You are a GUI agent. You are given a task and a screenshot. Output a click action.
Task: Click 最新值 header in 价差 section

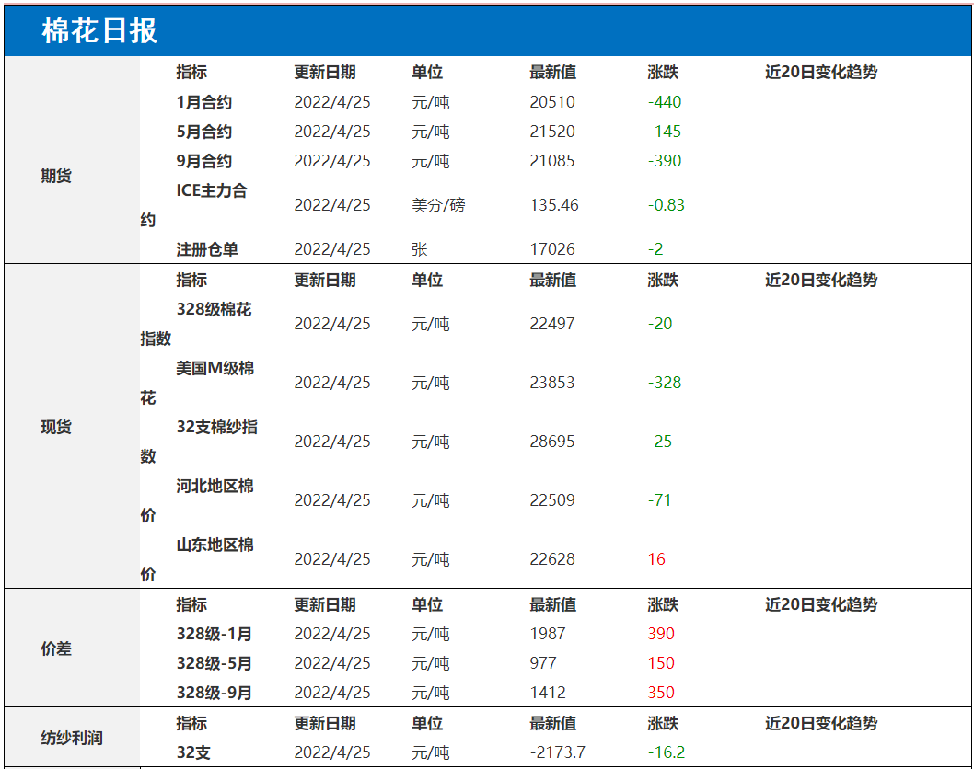point(553,604)
